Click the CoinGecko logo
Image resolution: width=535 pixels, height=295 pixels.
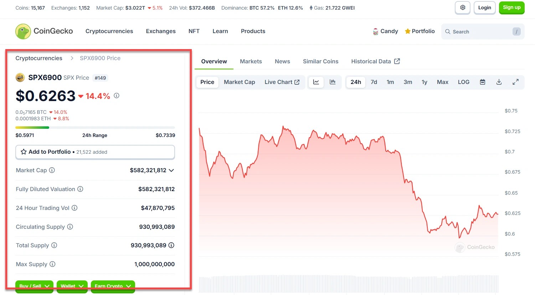coord(44,31)
